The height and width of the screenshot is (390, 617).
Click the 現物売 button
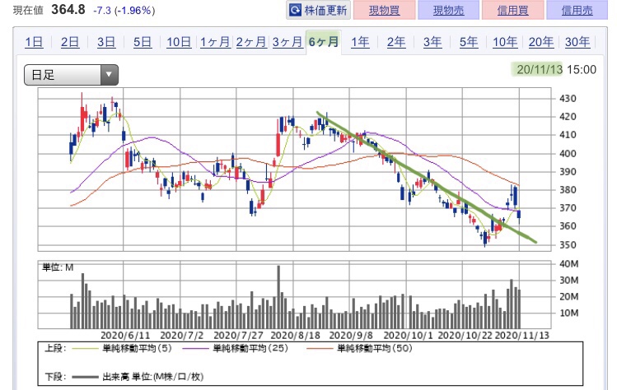449,10
